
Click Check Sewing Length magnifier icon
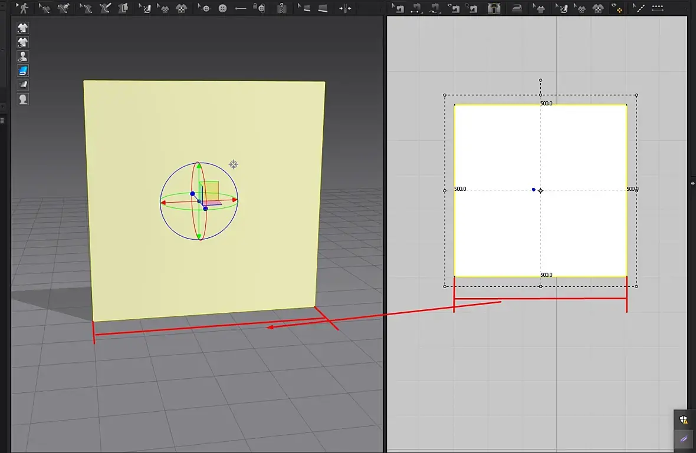472,8
